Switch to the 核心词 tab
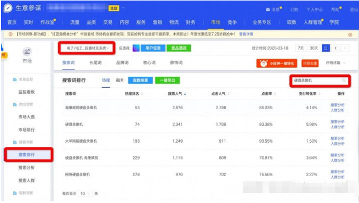This screenshot has height=203, width=359. click(x=149, y=63)
